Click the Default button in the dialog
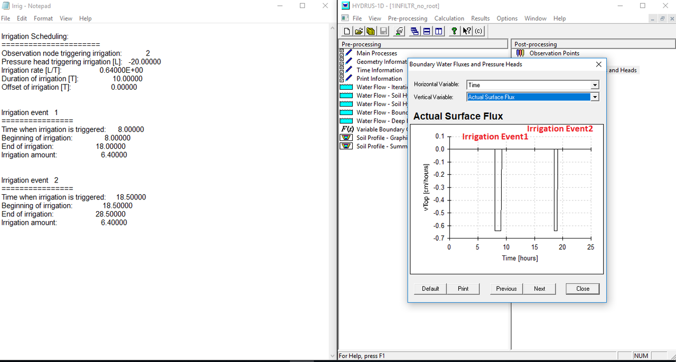Screen dimensions: 676x362 430,289
